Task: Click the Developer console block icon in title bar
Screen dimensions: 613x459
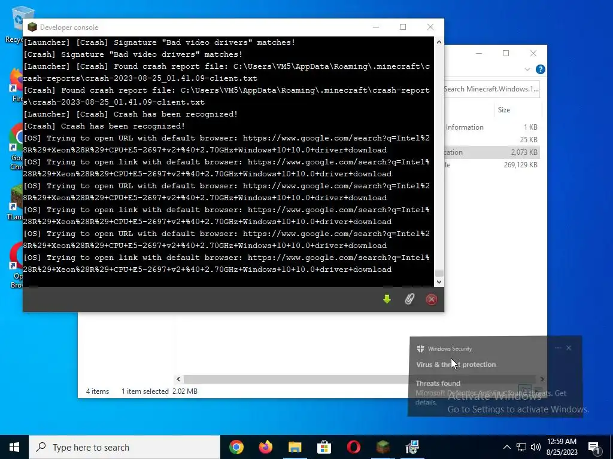Action: click(x=32, y=27)
